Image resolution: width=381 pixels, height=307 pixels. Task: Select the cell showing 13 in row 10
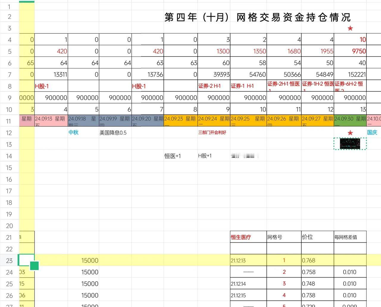pos(350,109)
